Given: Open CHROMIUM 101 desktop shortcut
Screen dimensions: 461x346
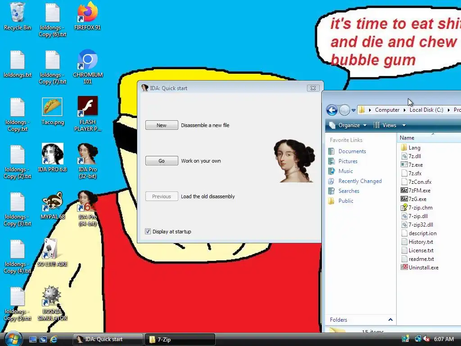Looking at the screenshot, I should pos(88,67).
